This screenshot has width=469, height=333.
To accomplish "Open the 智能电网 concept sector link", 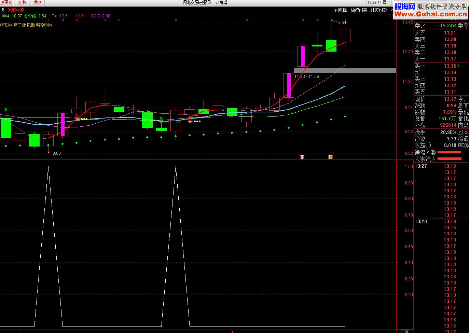I will coord(44,25).
